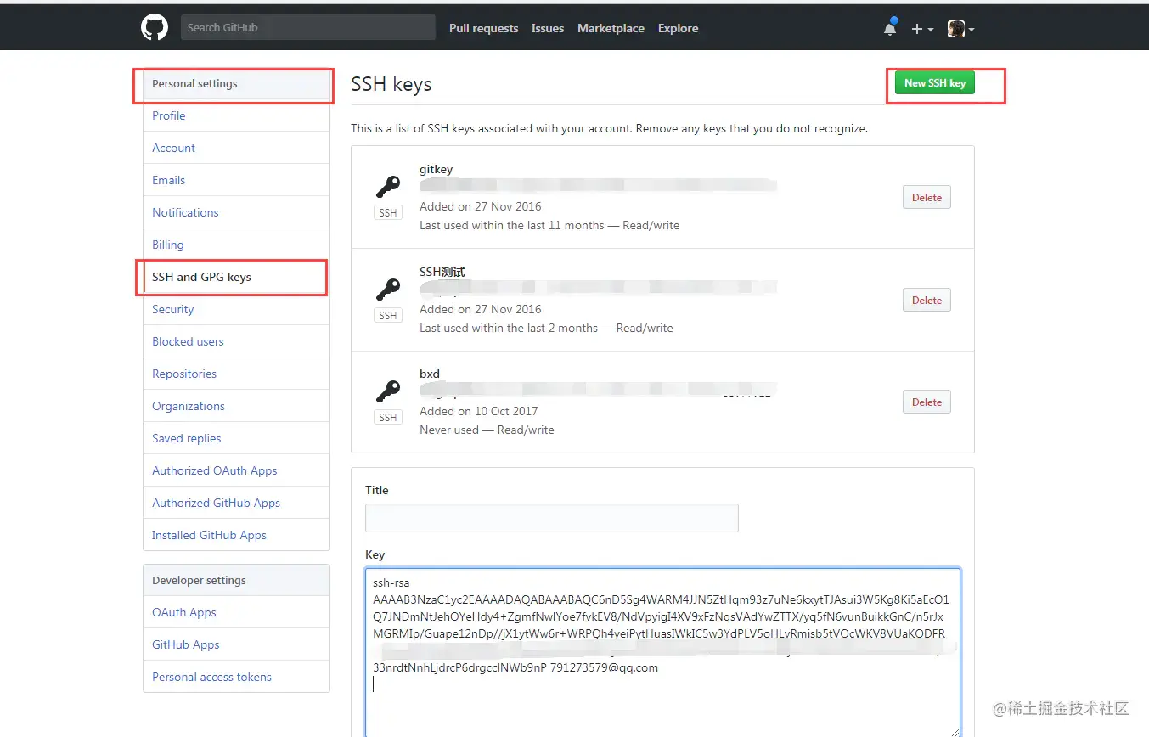Open Personal access tokens
Viewport: 1149px width, 737px height.
click(x=236, y=677)
